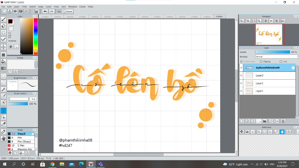
Task: Open the weather 82°F Light rain widget
Action: click(235, 164)
